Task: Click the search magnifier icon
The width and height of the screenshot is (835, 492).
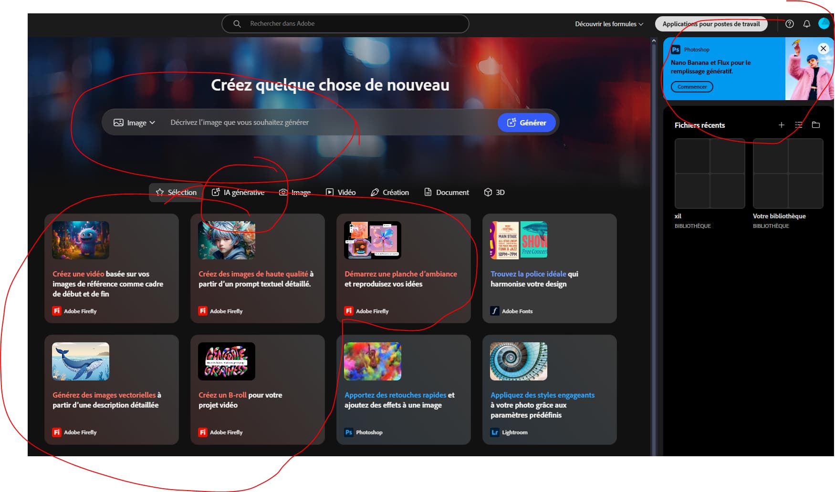Action: [x=237, y=24]
